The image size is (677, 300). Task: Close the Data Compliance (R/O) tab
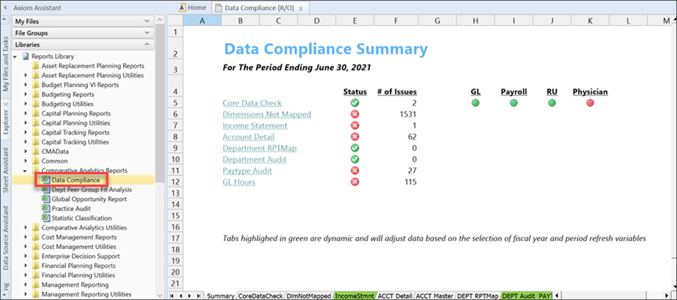(301, 8)
